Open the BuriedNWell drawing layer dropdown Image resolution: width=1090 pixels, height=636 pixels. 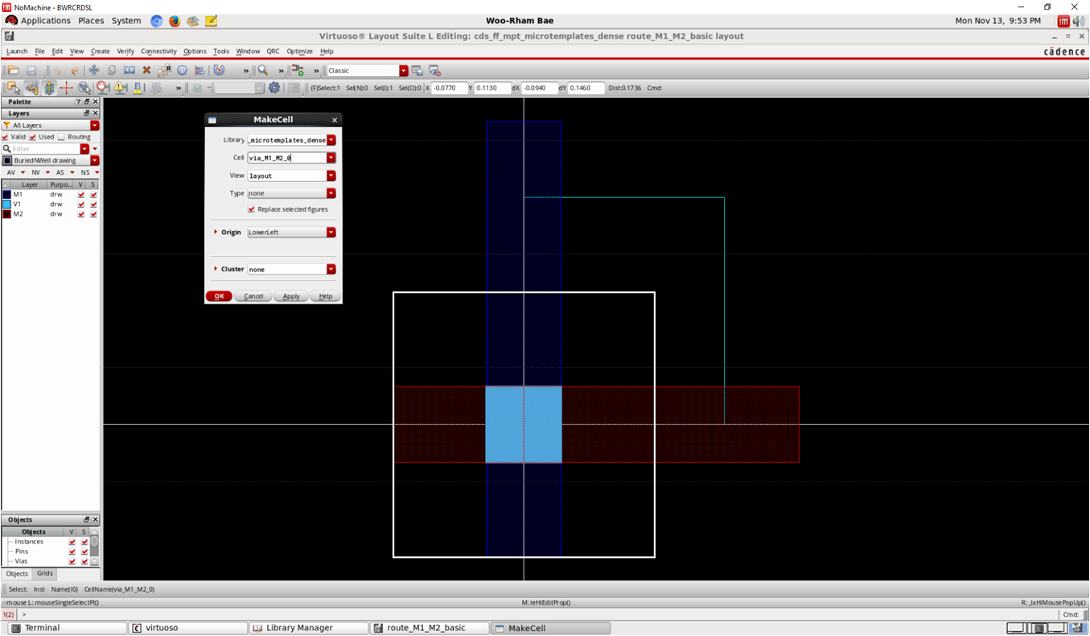pyautogui.click(x=95, y=160)
